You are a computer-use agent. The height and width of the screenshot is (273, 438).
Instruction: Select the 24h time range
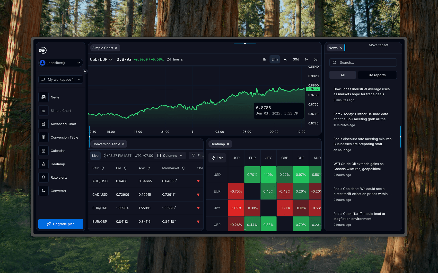275,59
